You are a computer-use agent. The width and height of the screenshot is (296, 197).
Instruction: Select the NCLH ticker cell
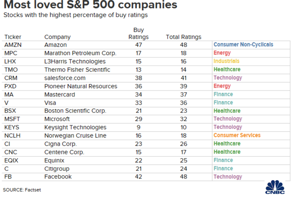(12, 135)
